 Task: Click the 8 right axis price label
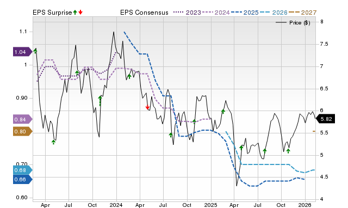pos(321,22)
